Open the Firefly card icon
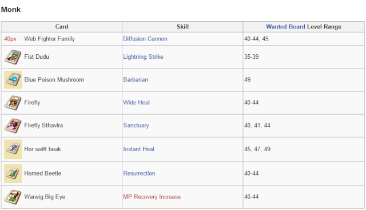This screenshot has width=366, height=210. click(x=13, y=103)
